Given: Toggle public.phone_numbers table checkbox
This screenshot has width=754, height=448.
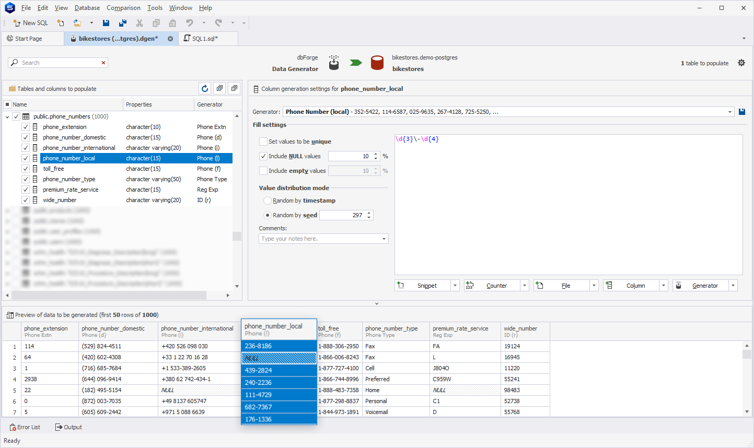Looking at the screenshot, I should [16, 116].
